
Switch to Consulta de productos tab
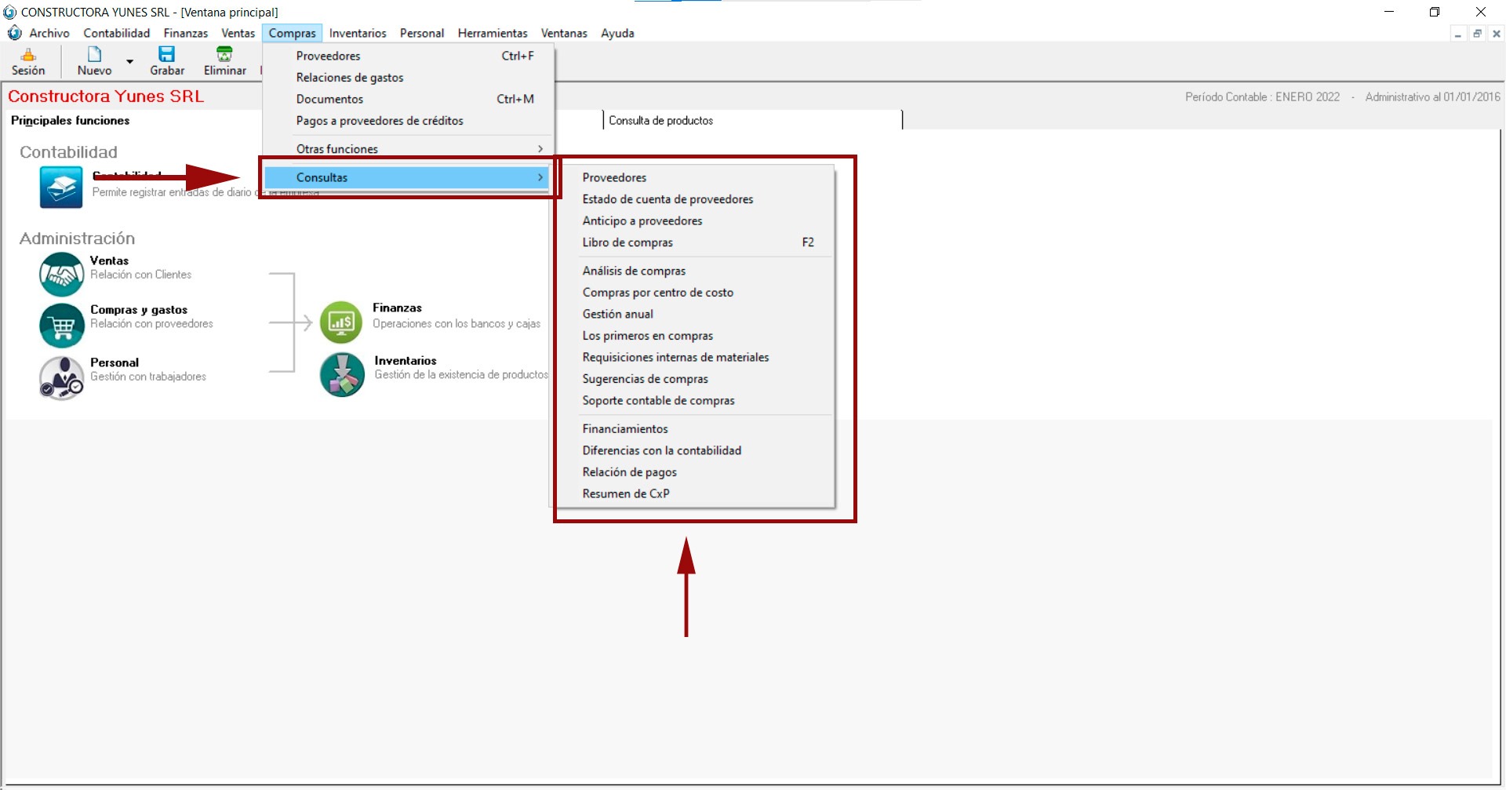660,121
